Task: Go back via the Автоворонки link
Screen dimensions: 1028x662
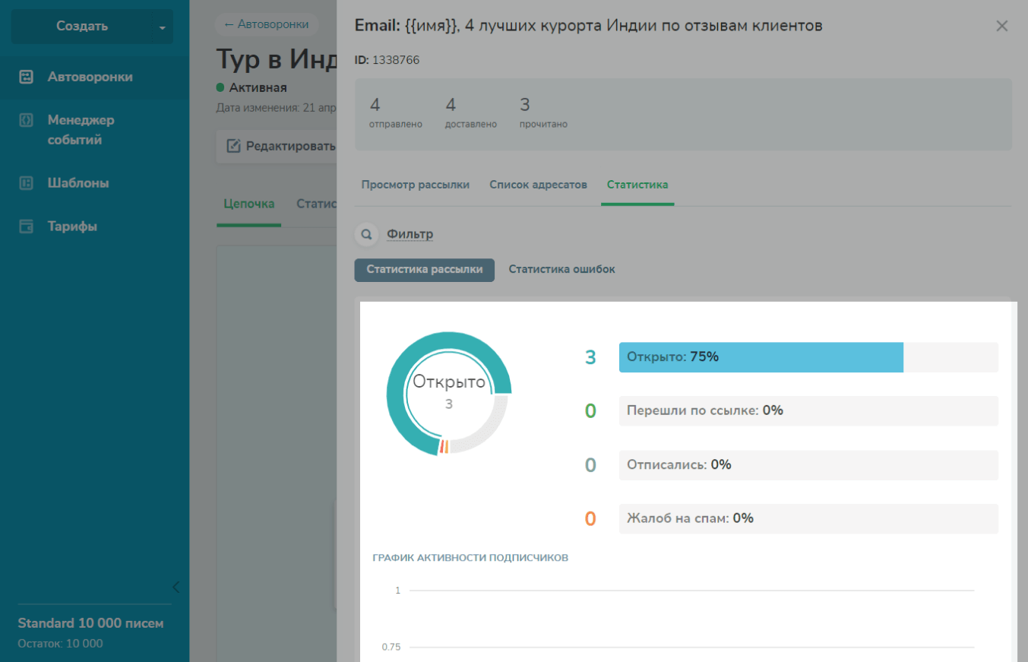Action: 266,24
